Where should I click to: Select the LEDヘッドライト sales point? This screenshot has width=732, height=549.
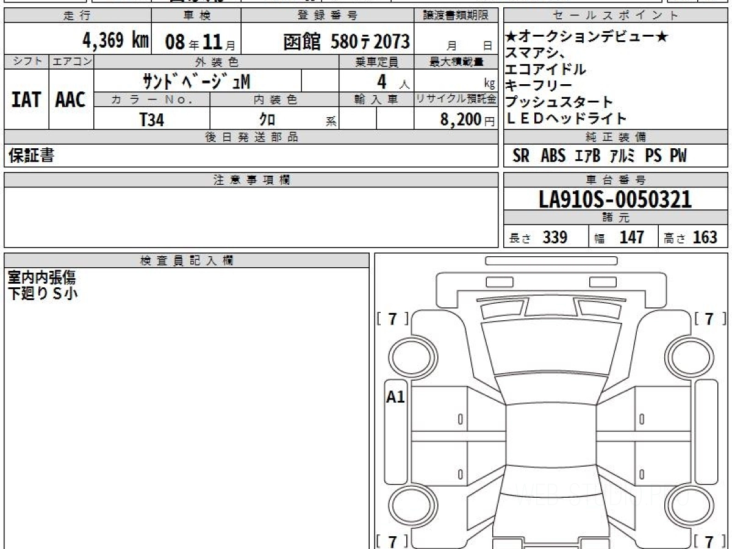click(567, 118)
